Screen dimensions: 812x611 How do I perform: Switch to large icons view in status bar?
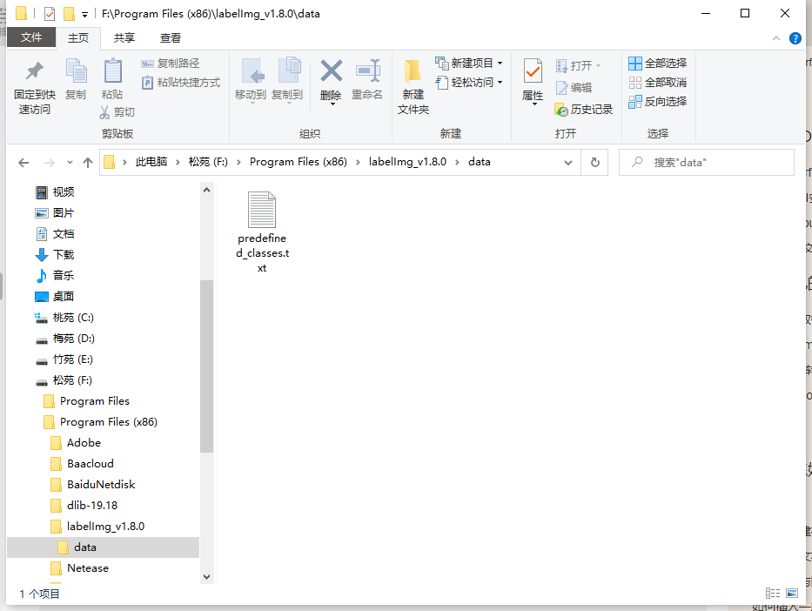[x=790, y=593]
